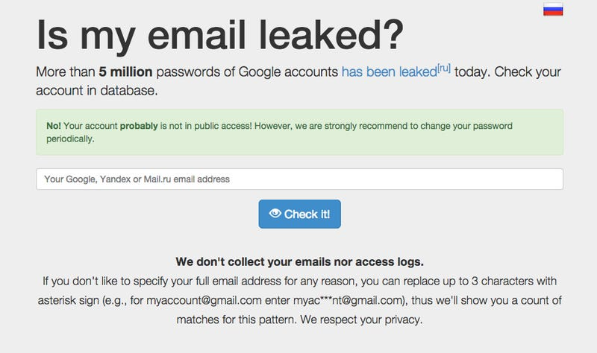Click the Russian flag language icon
Viewport: 597px width, 353px height.
[553, 9]
